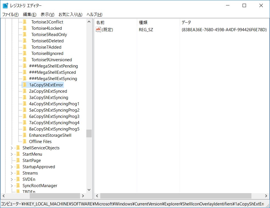Click tree pane horizontal scroll right arrow

[83, 196]
